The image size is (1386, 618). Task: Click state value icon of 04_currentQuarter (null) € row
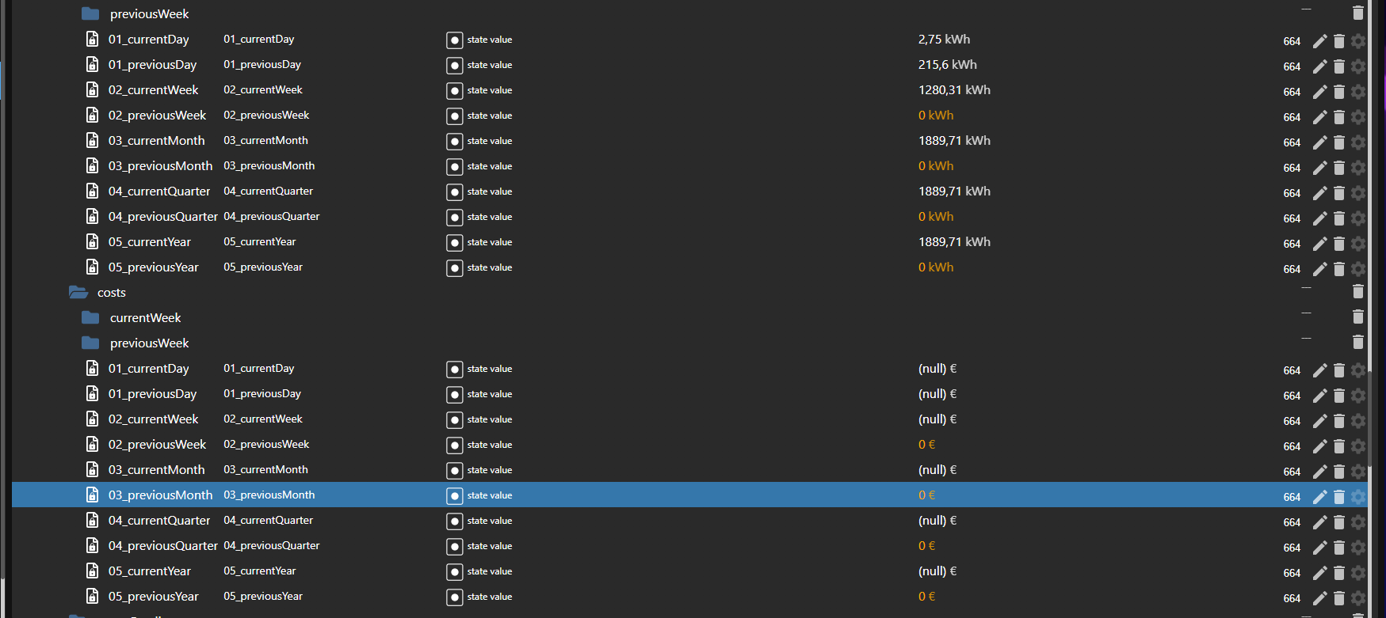tap(454, 521)
